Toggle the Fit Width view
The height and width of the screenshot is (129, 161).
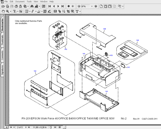coord(110,6)
